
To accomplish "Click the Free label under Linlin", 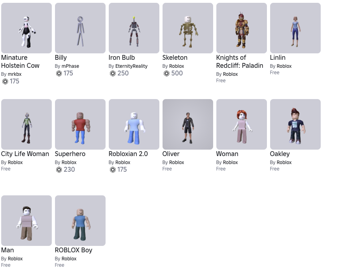I will (275, 73).
